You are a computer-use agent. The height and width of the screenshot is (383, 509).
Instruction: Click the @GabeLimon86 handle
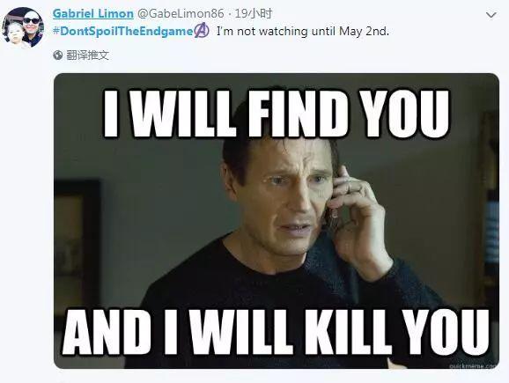tap(181, 13)
